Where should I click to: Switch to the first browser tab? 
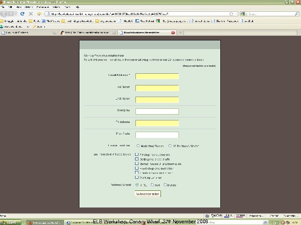[29, 33]
